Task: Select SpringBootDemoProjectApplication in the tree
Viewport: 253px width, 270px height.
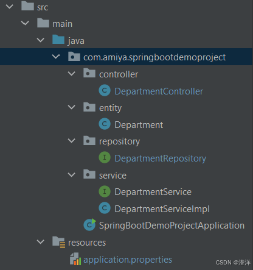Action: point(172,226)
